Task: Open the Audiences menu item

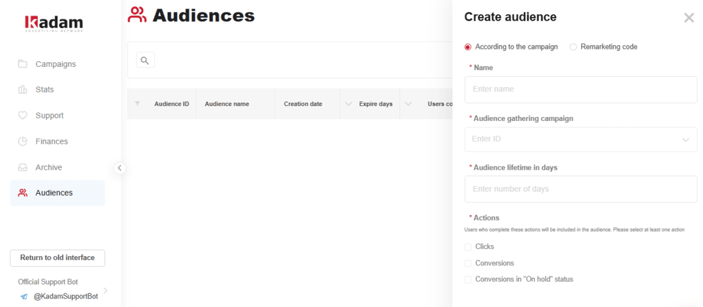Action: pos(54,193)
